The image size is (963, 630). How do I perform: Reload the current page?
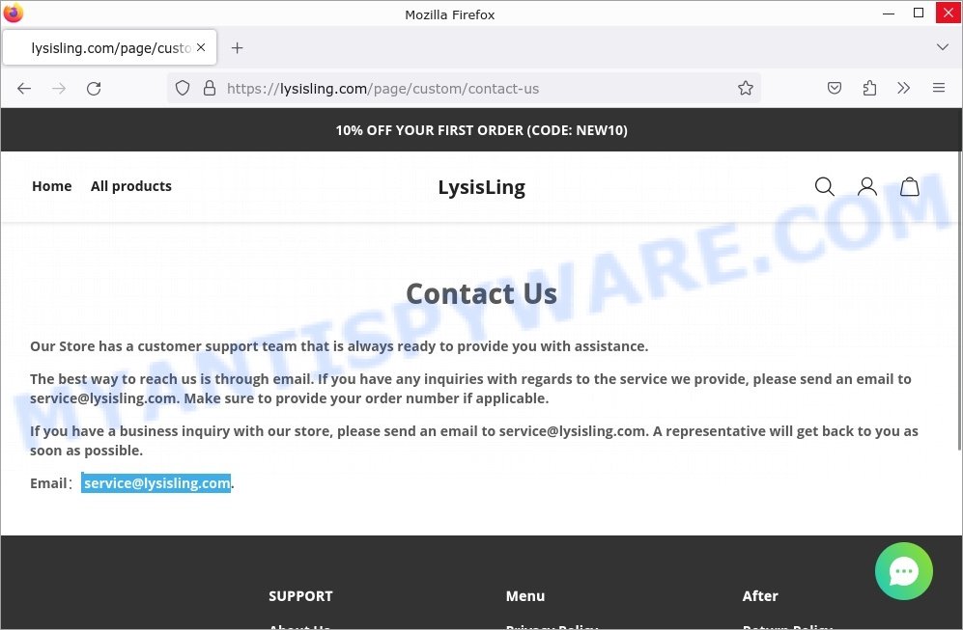point(94,89)
